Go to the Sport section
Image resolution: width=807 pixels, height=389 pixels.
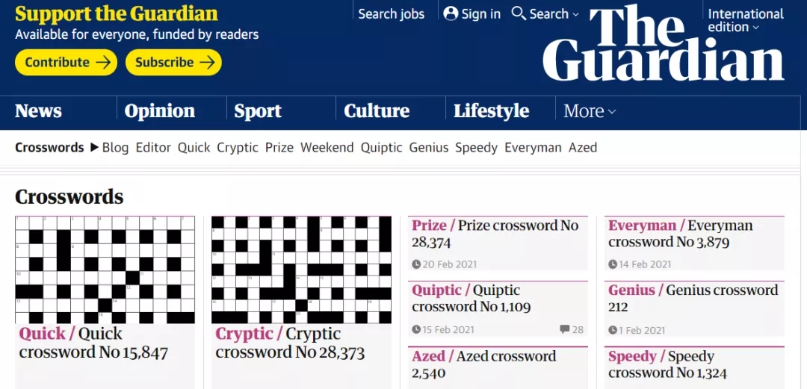tap(258, 111)
